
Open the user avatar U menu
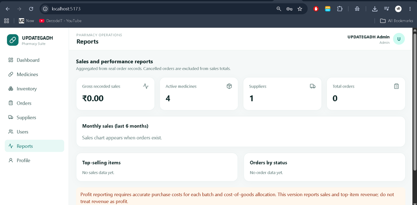(399, 39)
